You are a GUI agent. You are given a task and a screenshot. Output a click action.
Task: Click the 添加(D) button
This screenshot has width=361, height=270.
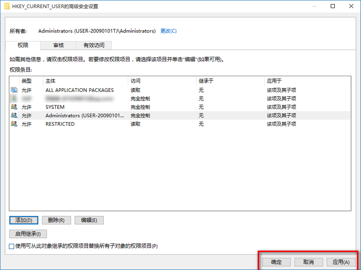point(23,220)
